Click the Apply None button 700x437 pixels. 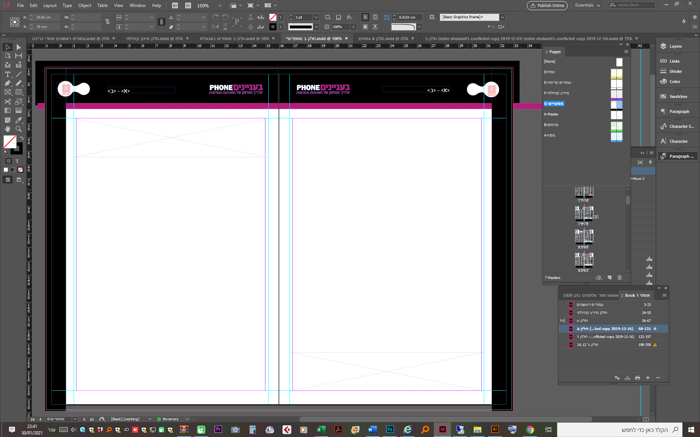(20, 170)
